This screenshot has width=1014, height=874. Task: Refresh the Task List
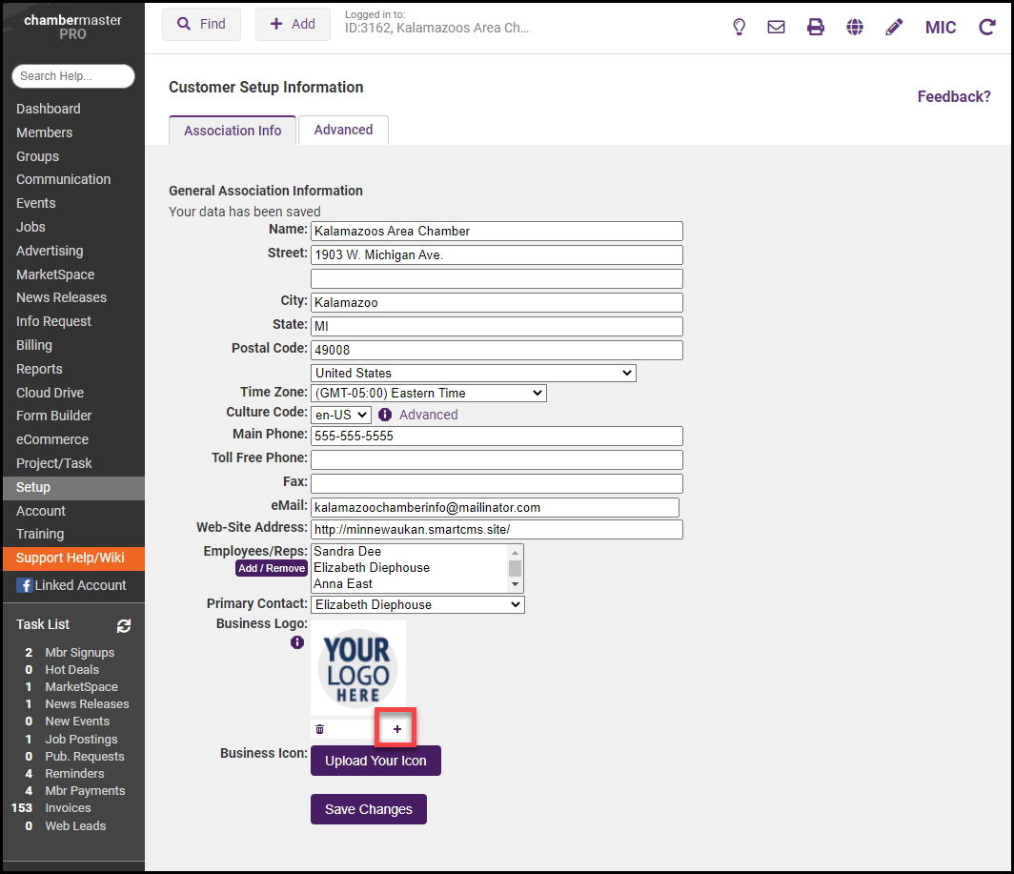[x=124, y=625]
